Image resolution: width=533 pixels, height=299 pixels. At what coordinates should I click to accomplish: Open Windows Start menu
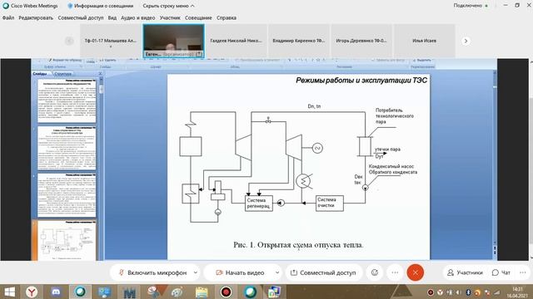(x=9, y=292)
